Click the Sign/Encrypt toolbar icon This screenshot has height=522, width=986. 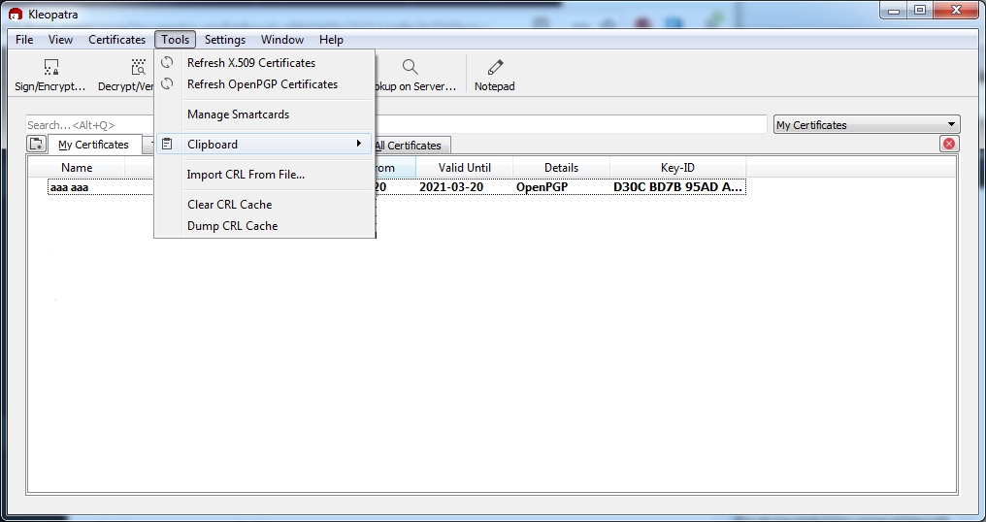[51, 67]
